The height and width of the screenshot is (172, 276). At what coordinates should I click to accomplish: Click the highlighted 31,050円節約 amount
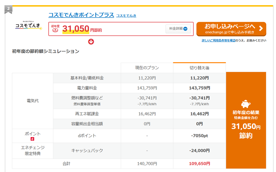[x=82, y=30]
